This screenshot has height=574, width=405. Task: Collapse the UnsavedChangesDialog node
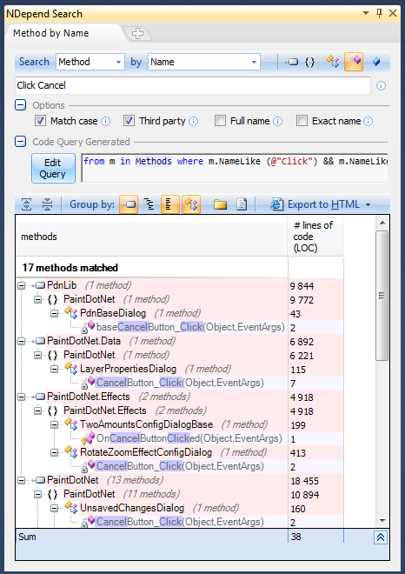point(54,508)
